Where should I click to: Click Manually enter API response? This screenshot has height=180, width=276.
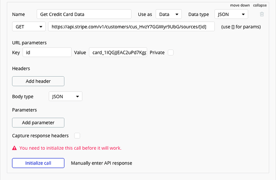click(x=101, y=163)
